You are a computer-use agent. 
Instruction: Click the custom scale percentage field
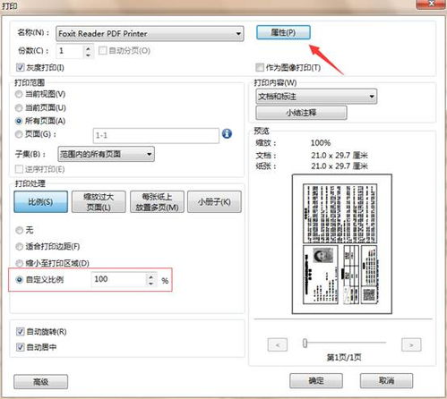tap(119, 279)
